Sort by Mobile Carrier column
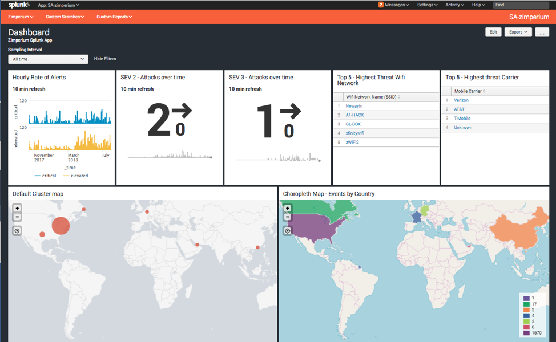Viewport: 556px width, 342px height. (469, 91)
